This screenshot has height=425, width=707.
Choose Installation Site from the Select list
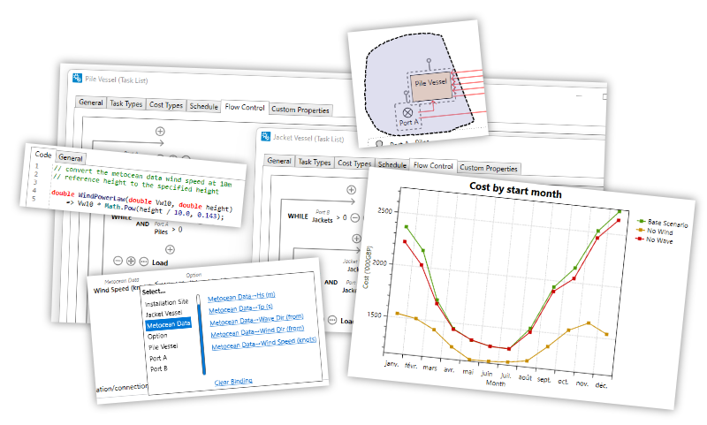click(x=168, y=303)
